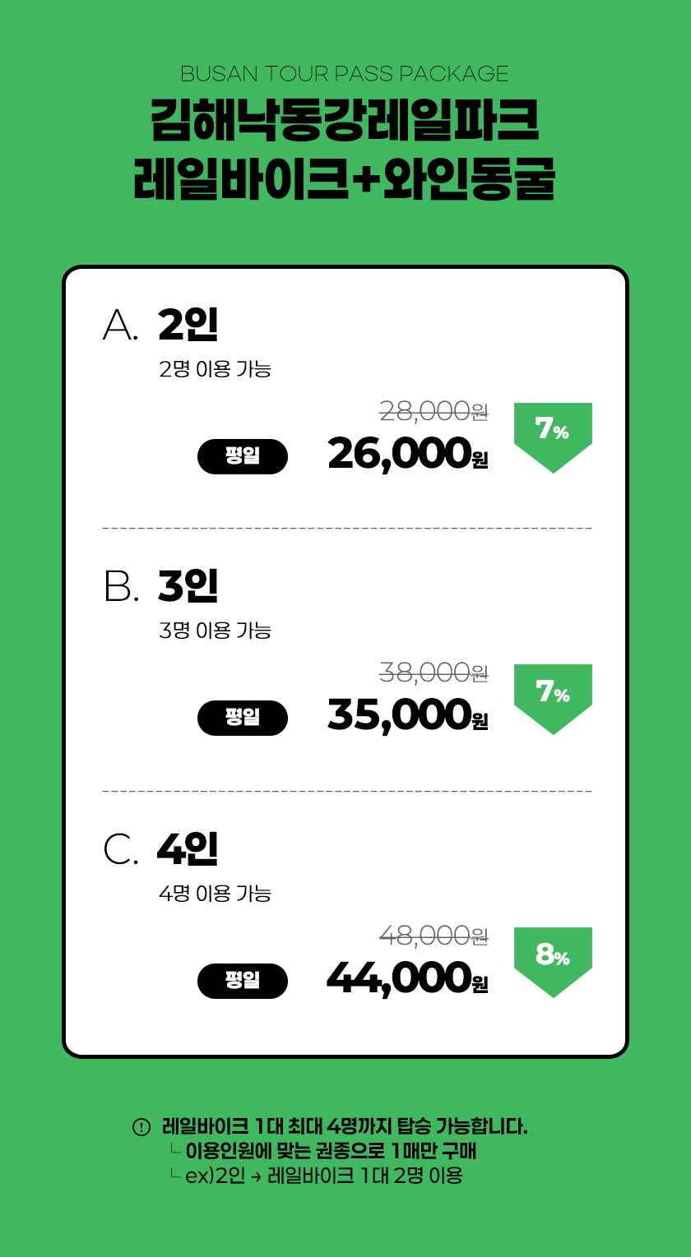This screenshot has width=691, height=1257.
Task: Select the C. 4인 option heading
Action: click(161, 849)
